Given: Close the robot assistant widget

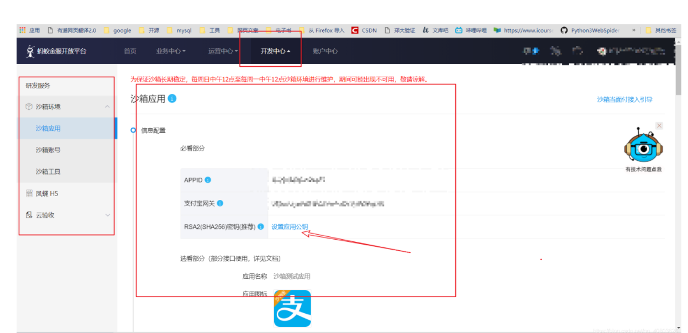Looking at the screenshot, I should point(659,126).
